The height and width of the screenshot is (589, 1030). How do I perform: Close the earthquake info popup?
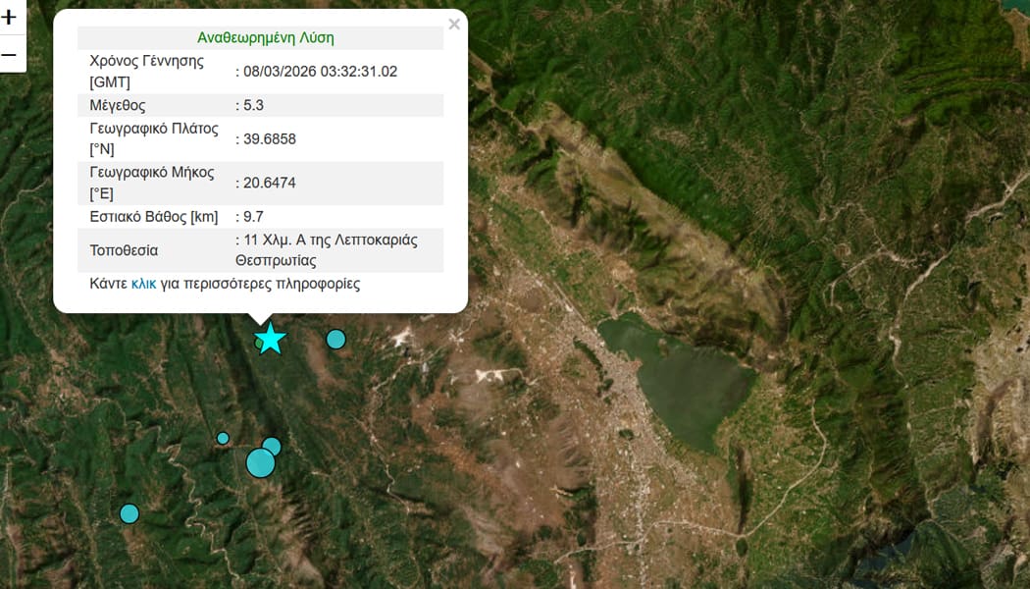454,25
